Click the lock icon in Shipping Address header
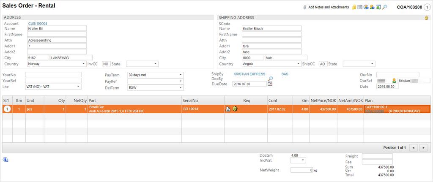The width and height of the screenshot is (433, 182). 426,18
